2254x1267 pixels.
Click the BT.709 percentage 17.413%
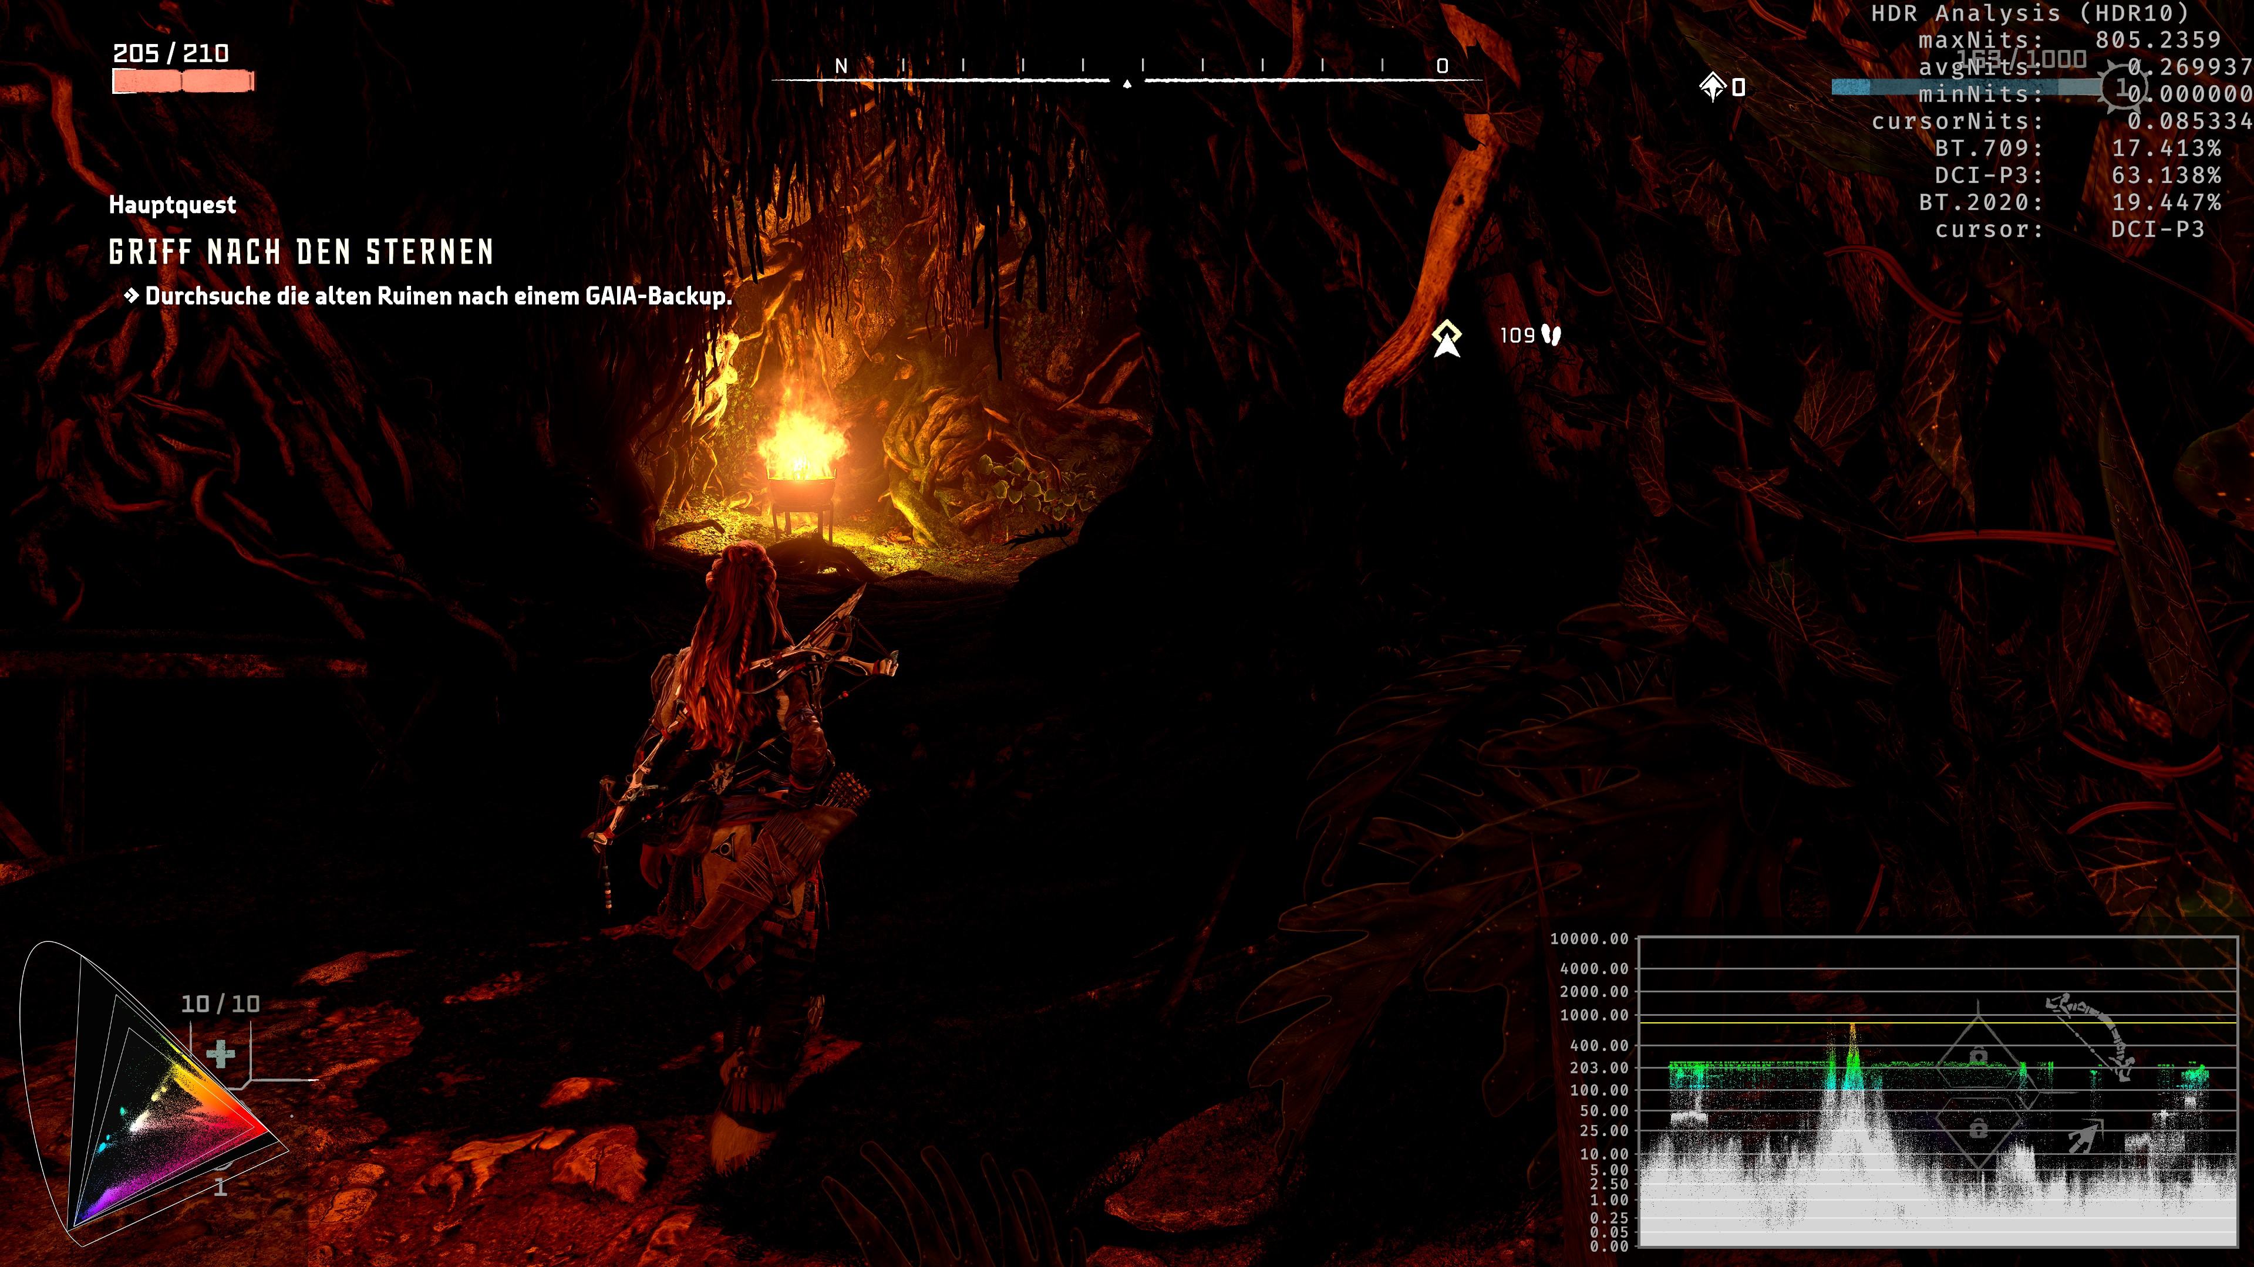coord(2167,148)
